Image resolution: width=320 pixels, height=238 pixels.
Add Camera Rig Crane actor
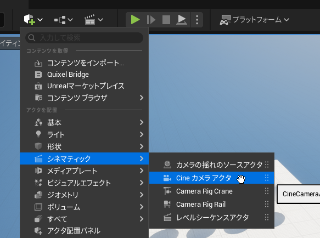(x=212, y=191)
